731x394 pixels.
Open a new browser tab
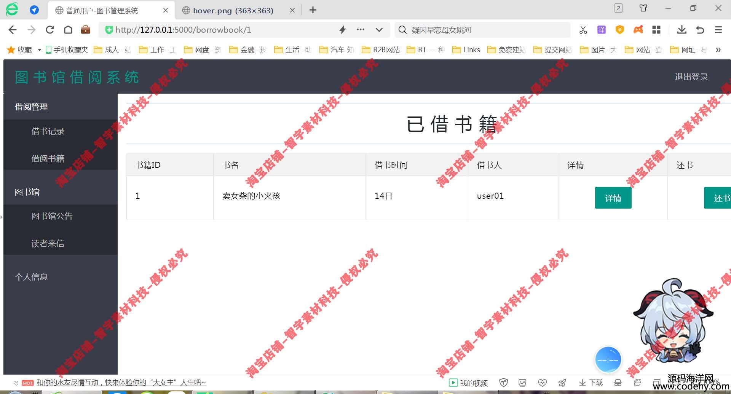point(313,10)
